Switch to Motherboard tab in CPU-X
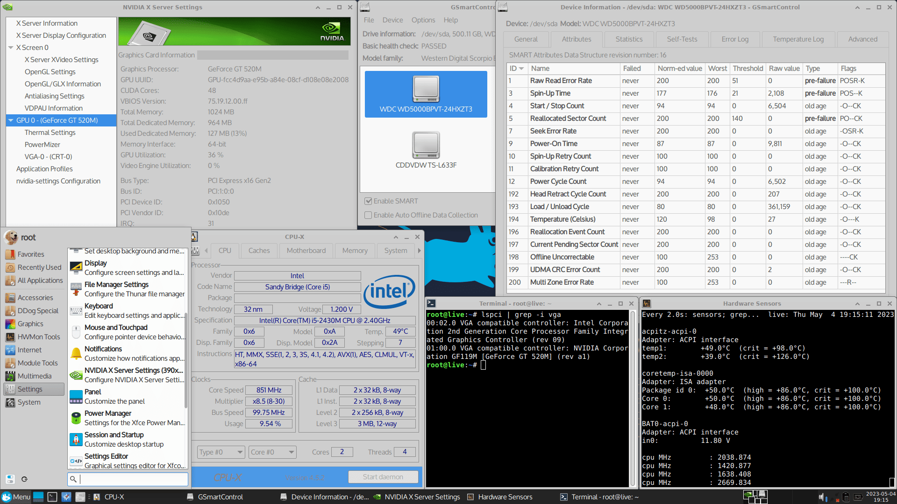Image resolution: width=897 pixels, height=504 pixels. point(306,251)
